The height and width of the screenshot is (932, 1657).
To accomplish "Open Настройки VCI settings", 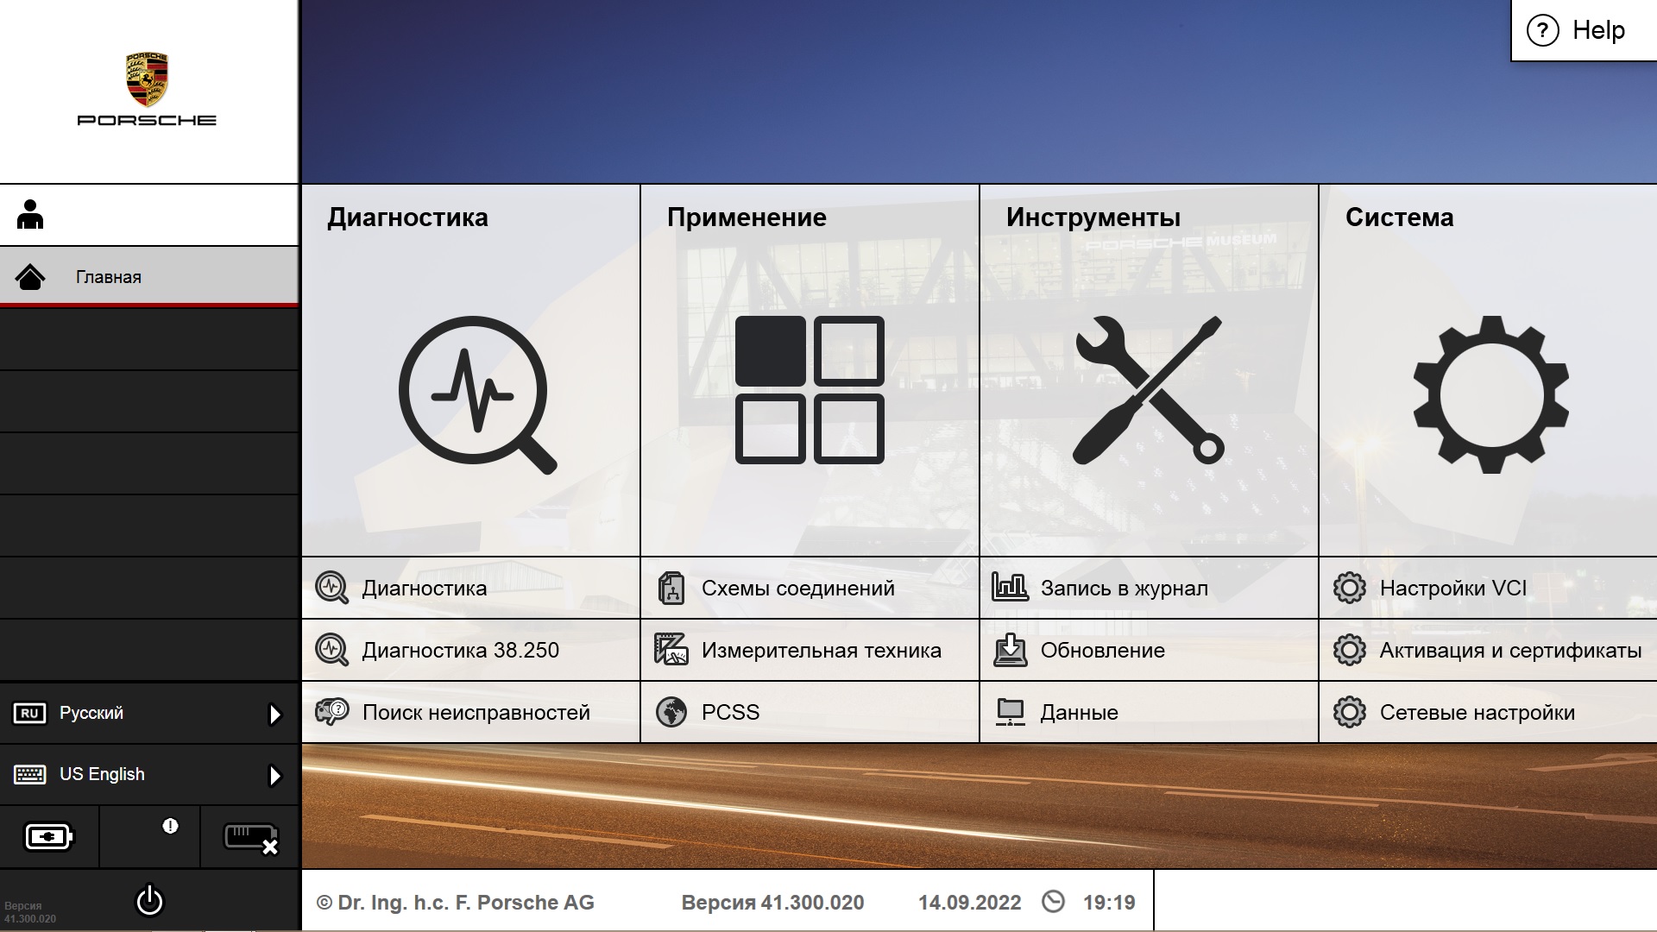I will click(x=1452, y=589).
